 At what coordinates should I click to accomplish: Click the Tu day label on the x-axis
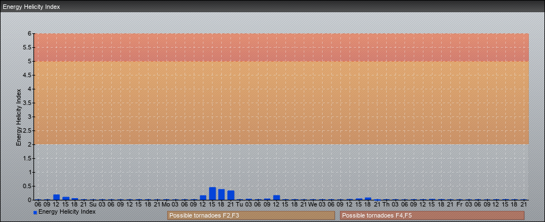pyautogui.click(x=240, y=205)
